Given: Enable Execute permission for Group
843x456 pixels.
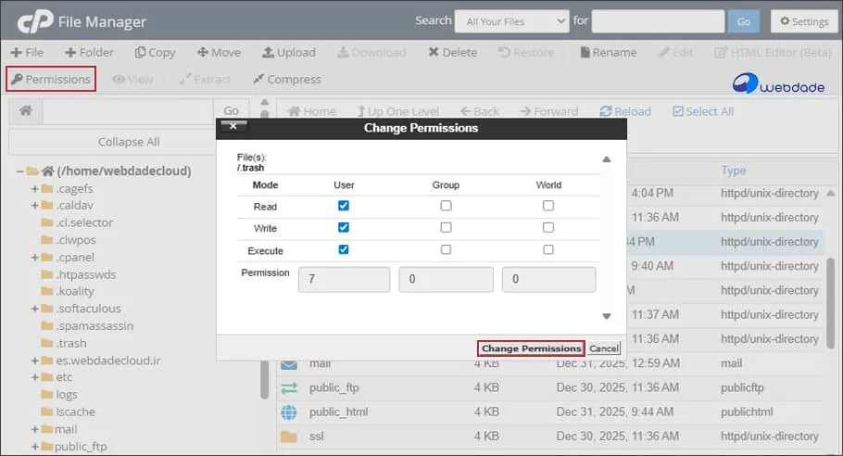Looking at the screenshot, I should click(x=446, y=249).
